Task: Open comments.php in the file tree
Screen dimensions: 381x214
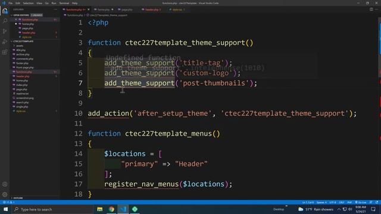Action: (25, 59)
